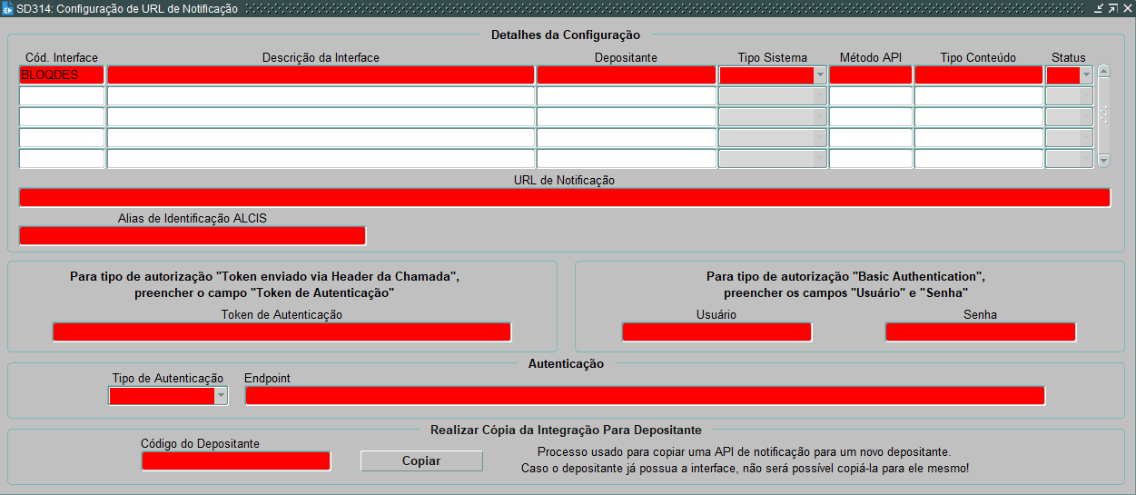The width and height of the screenshot is (1136, 495).
Task: Click the 'Autenticação' section title
Action: pyautogui.click(x=566, y=363)
